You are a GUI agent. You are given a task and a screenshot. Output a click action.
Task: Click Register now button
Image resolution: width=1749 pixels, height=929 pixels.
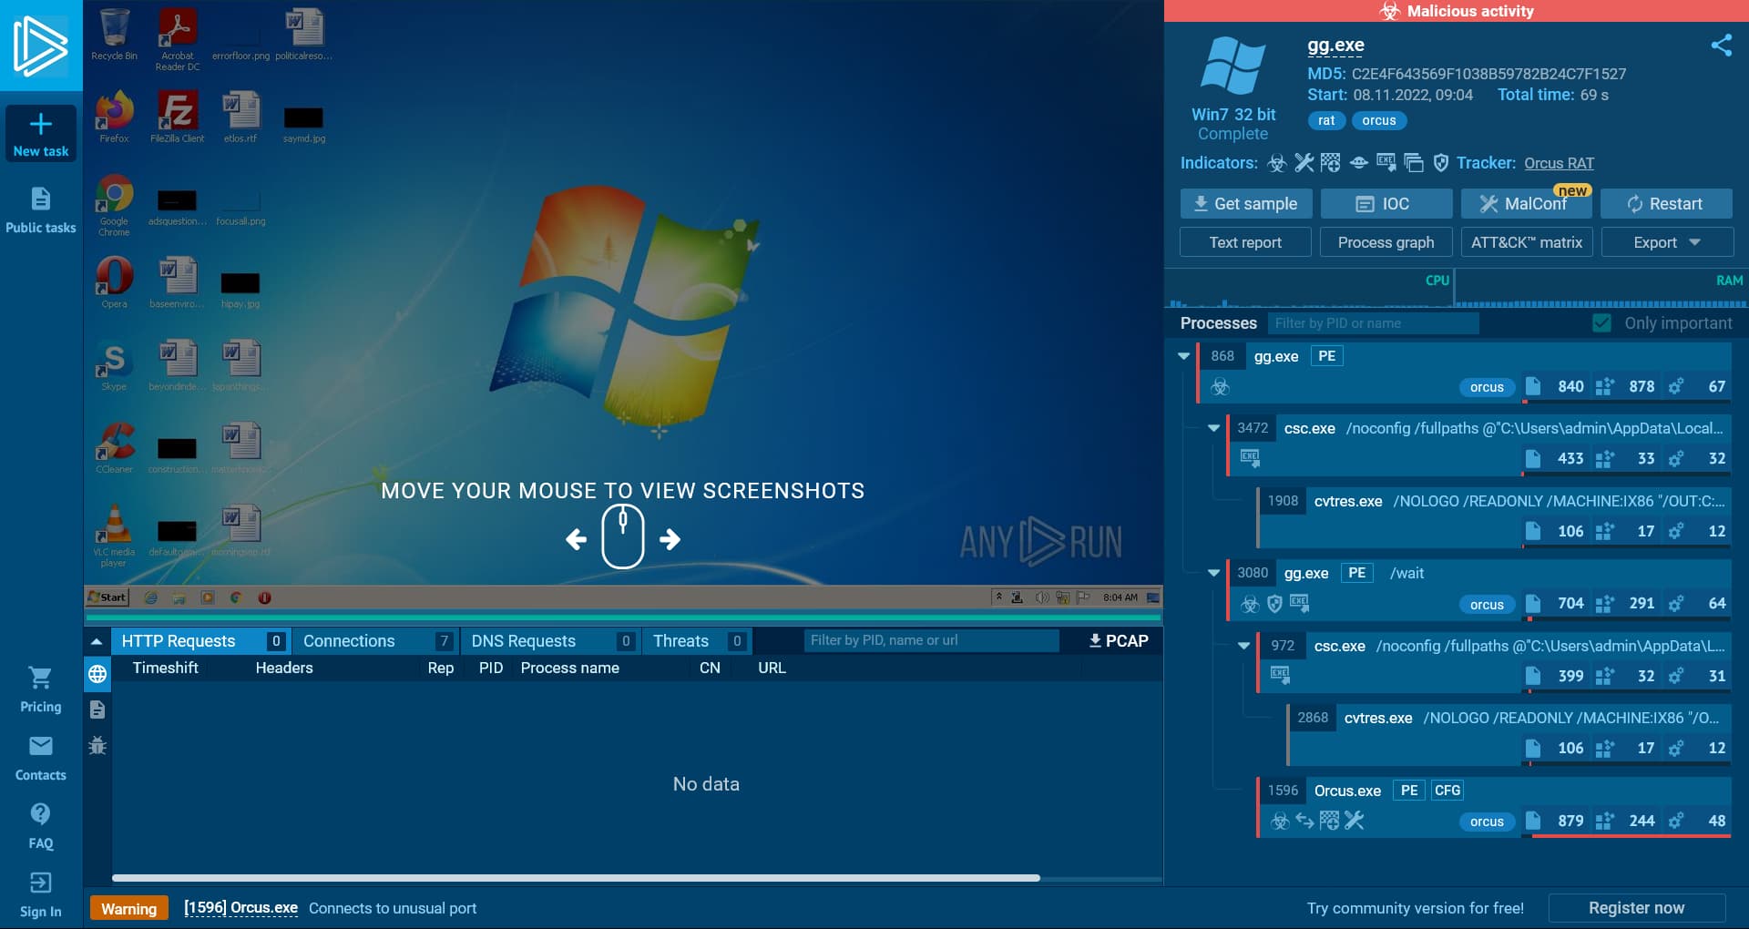pos(1636,908)
